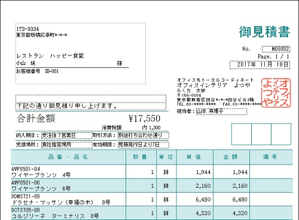Click the message field 下記の通り御見積り申し上げます。
299x220 pixels.
91,106
